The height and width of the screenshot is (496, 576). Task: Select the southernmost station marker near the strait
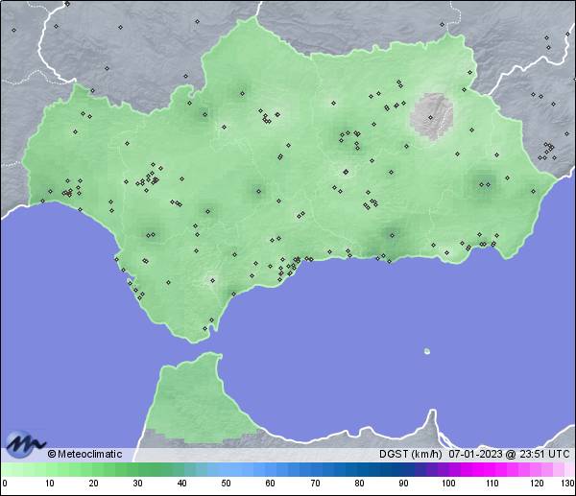(x=205, y=328)
